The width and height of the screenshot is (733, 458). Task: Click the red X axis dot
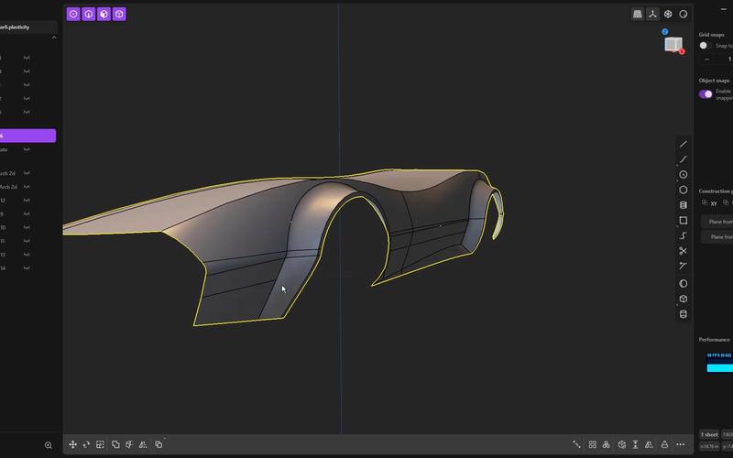pyautogui.click(x=682, y=51)
